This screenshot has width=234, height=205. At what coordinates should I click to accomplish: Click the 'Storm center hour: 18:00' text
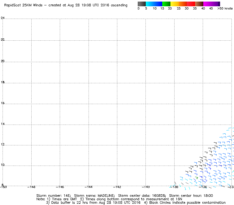pos(191,196)
